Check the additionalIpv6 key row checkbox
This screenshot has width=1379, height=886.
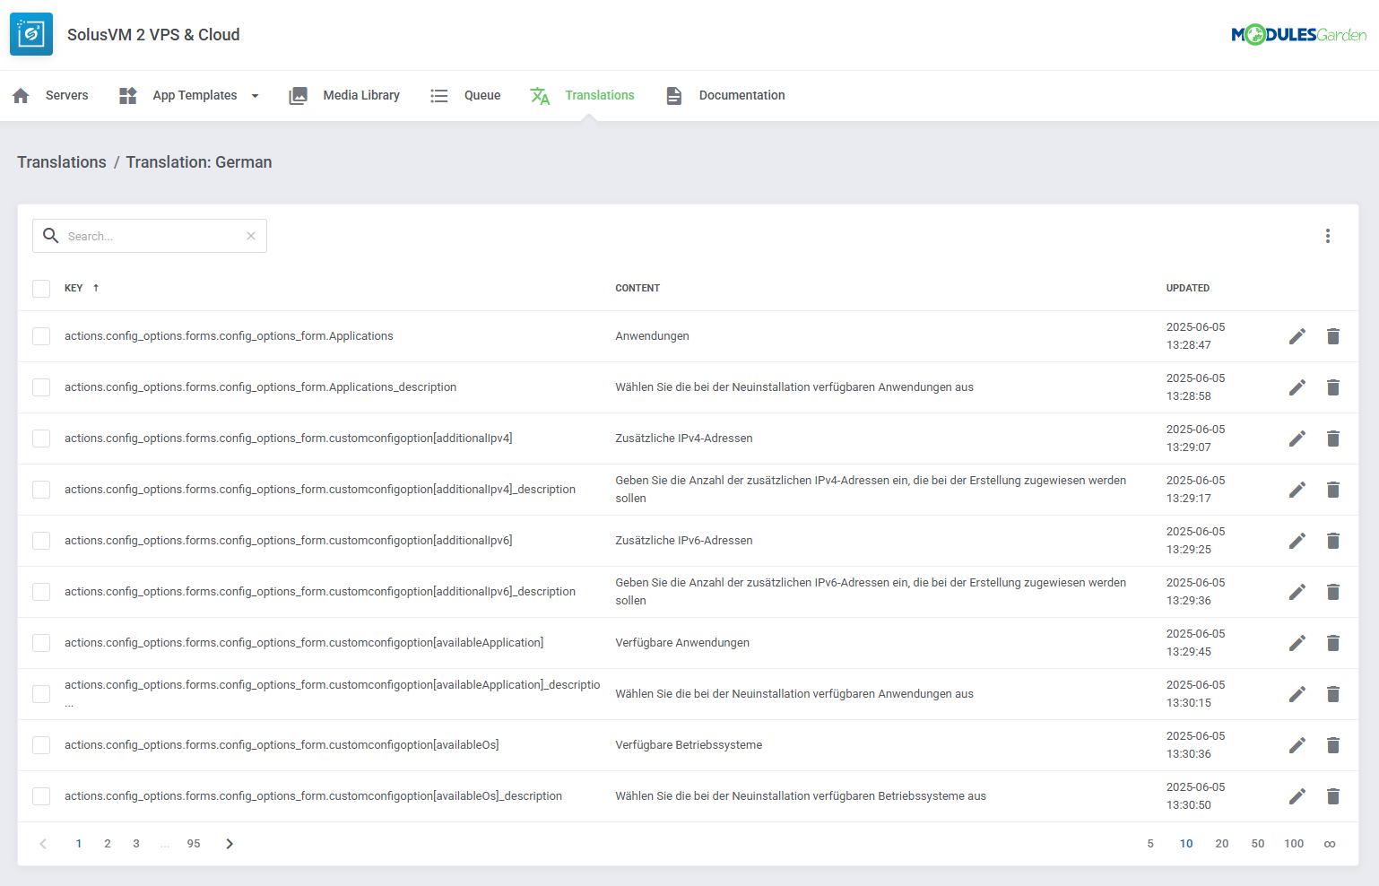[41, 541]
